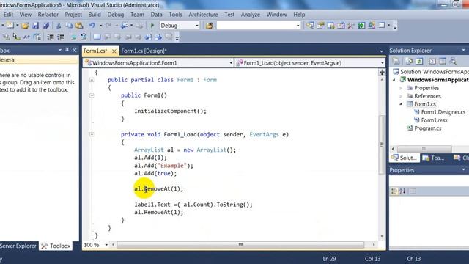
Task: Open Properties icon in Solution Explorer toolbar
Action: pos(396,62)
